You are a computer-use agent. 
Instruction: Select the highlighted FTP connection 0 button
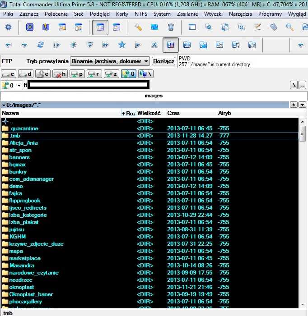[129, 74]
